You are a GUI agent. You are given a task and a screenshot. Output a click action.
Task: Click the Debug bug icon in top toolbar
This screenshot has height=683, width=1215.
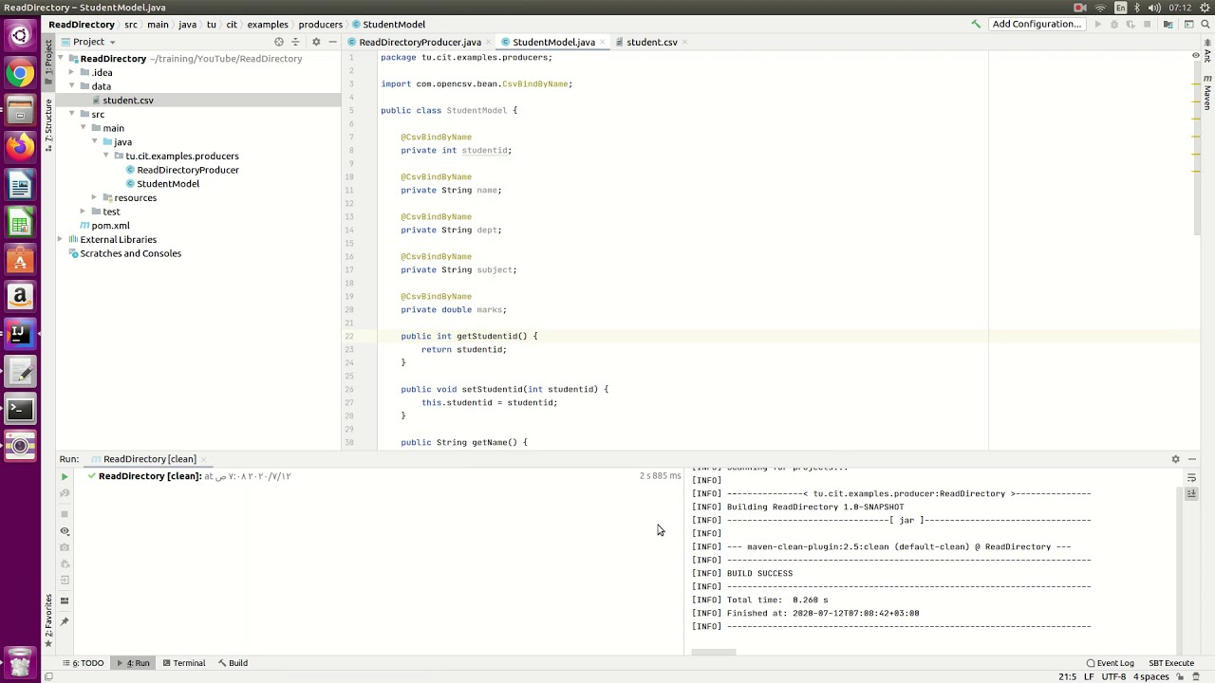[1114, 24]
